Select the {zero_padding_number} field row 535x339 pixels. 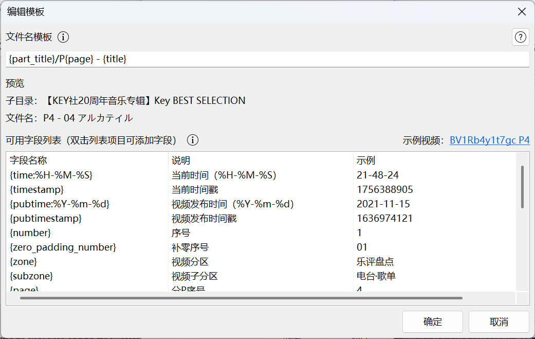63,247
